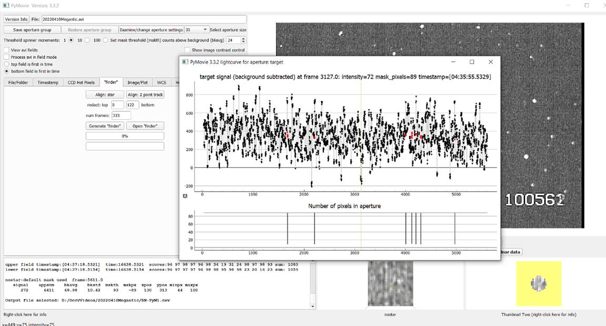Maximize the PyMovie main window
This screenshot has width=606, height=326.
pyautogui.click(x=587, y=5)
